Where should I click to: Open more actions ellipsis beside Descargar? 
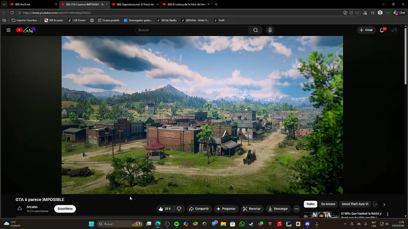(x=296, y=209)
